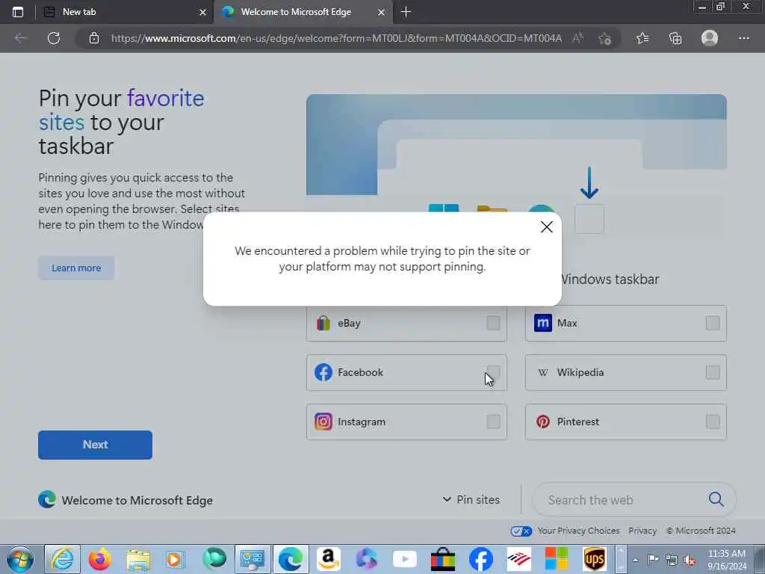Click the Wikipedia W icon

[x=542, y=372]
